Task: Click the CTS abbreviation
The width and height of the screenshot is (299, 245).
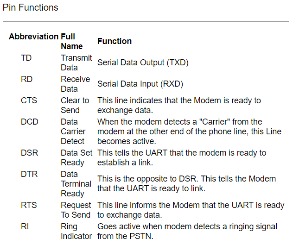Action: [29, 101]
